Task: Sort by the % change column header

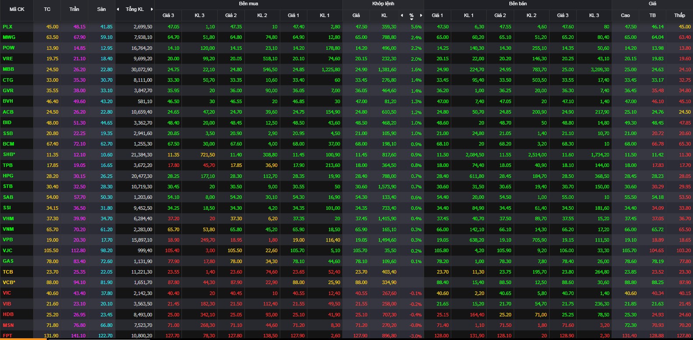Action: click(411, 15)
